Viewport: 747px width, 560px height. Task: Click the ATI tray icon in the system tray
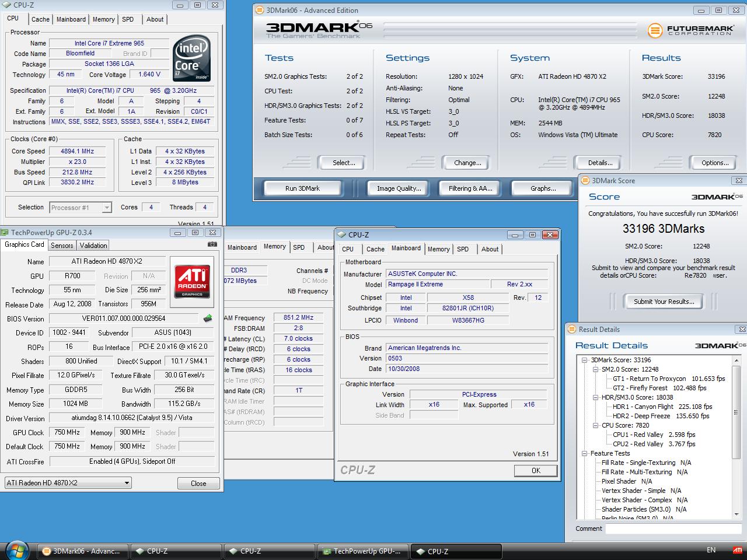click(738, 550)
